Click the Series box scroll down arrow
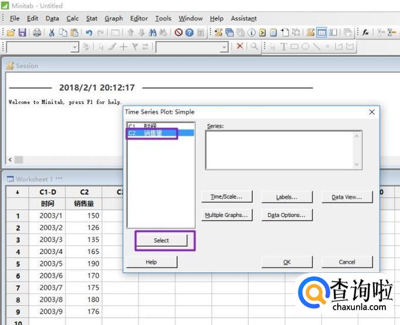This screenshot has width=400, height=325. click(x=357, y=164)
